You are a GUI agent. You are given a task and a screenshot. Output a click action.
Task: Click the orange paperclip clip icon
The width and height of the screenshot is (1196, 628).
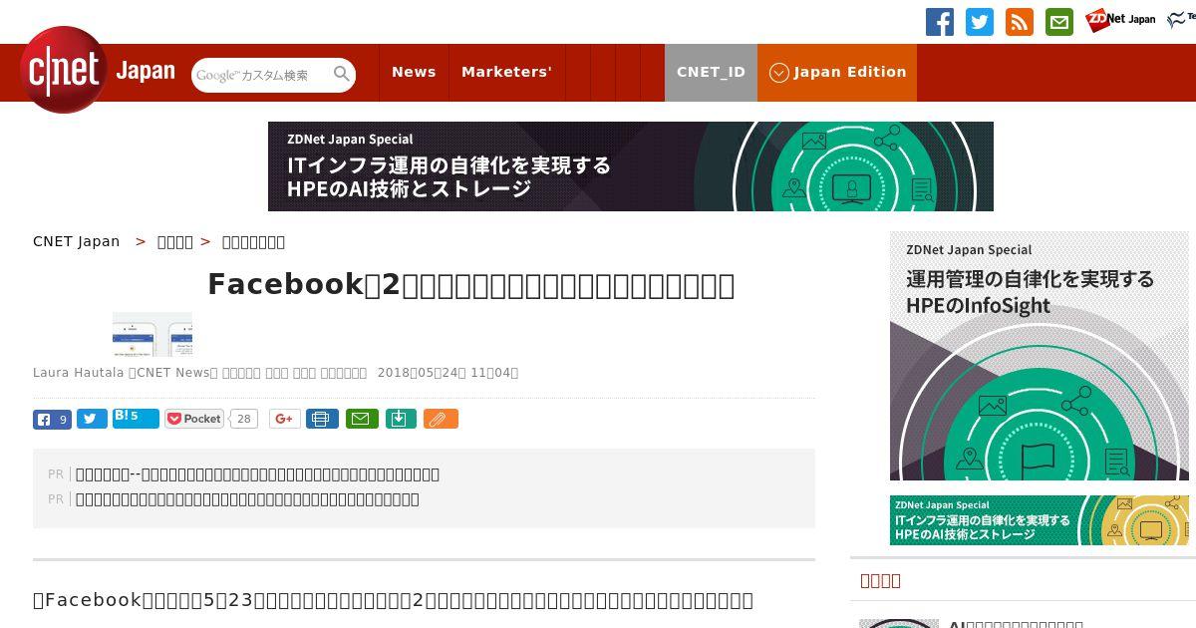[x=440, y=419]
